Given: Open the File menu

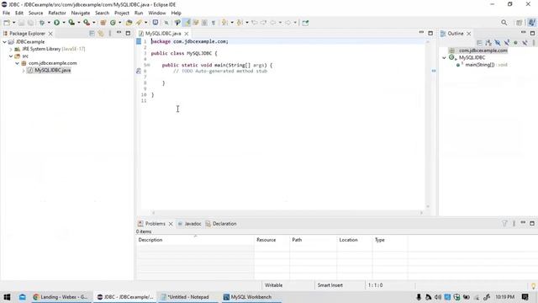Looking at the screenshot, I should tap(6, 13).
